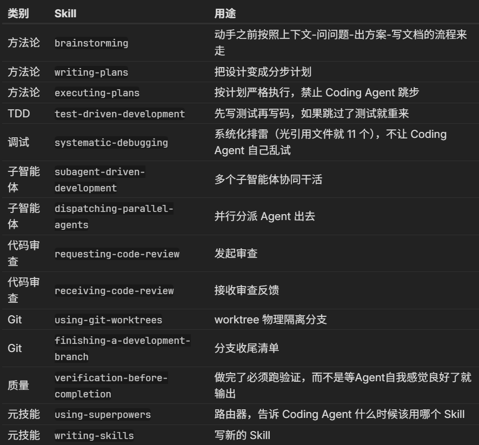Viewport: 479px width, 445px height.
Task: Click the 用途 column header
Action: point(225,14)
